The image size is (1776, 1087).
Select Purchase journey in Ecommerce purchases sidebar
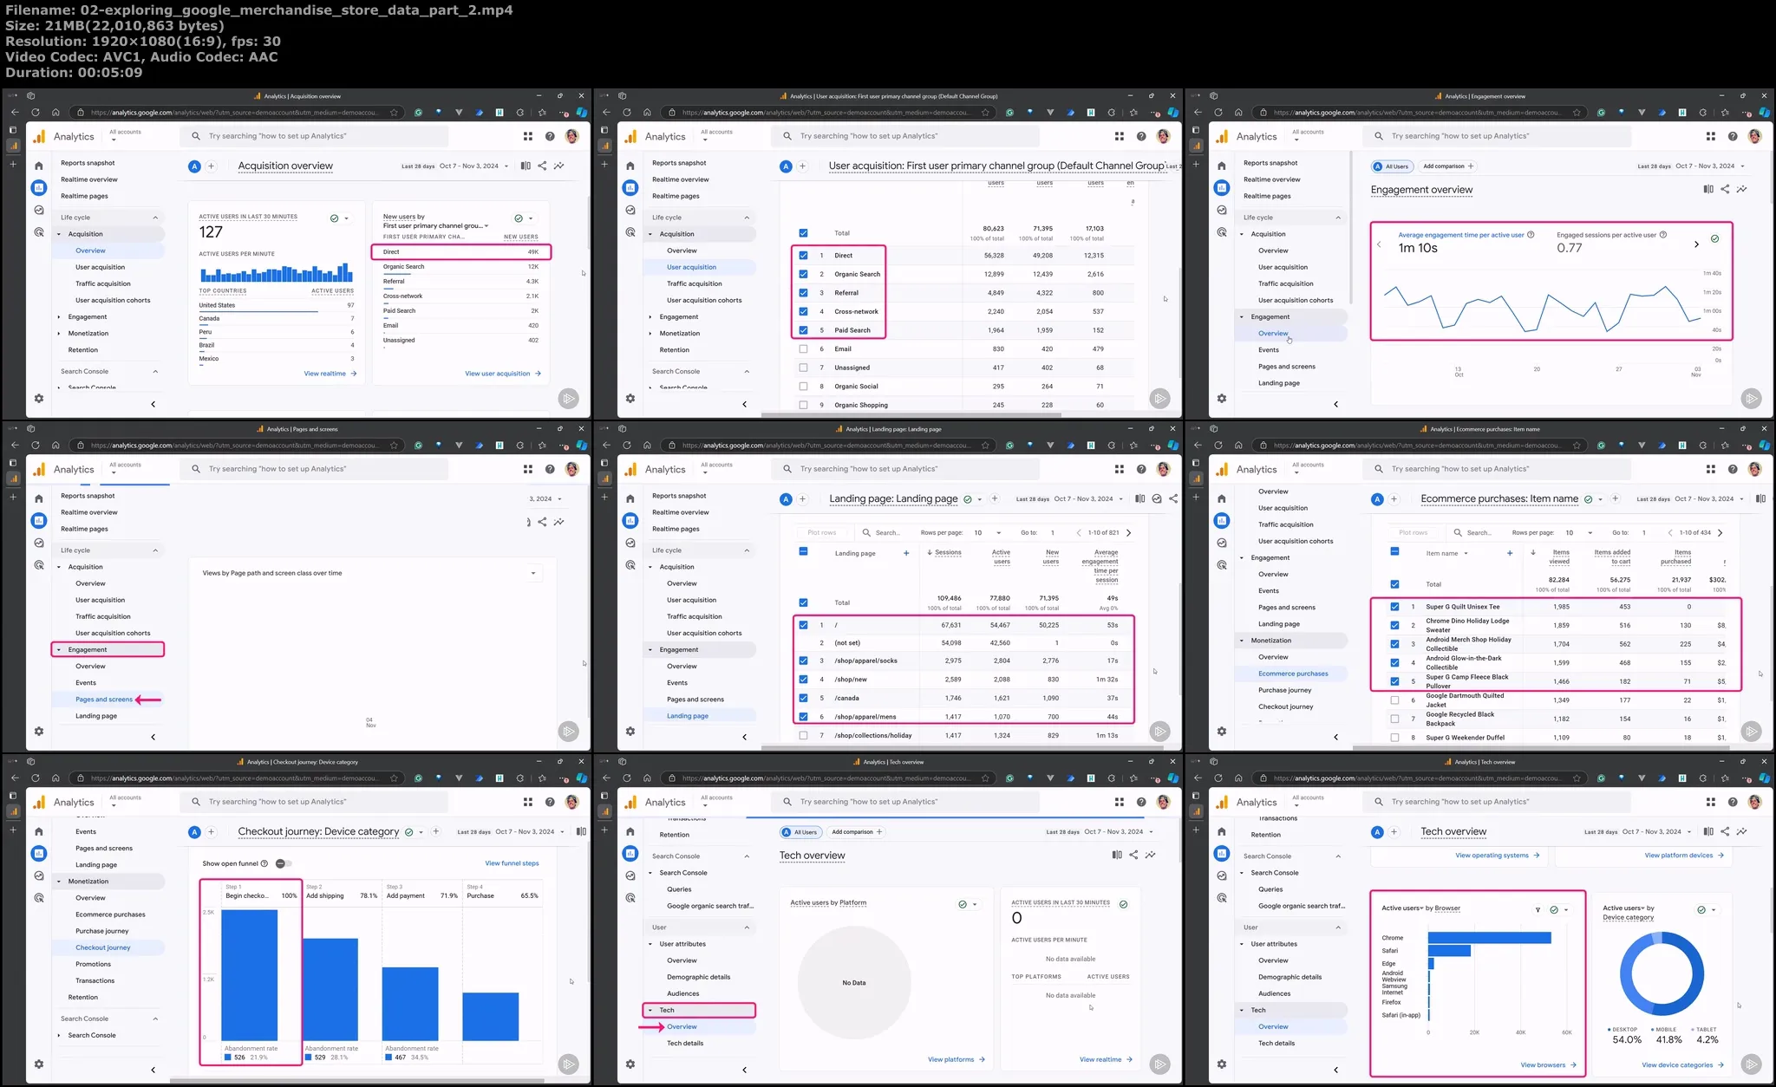(x=1284, y=690)
